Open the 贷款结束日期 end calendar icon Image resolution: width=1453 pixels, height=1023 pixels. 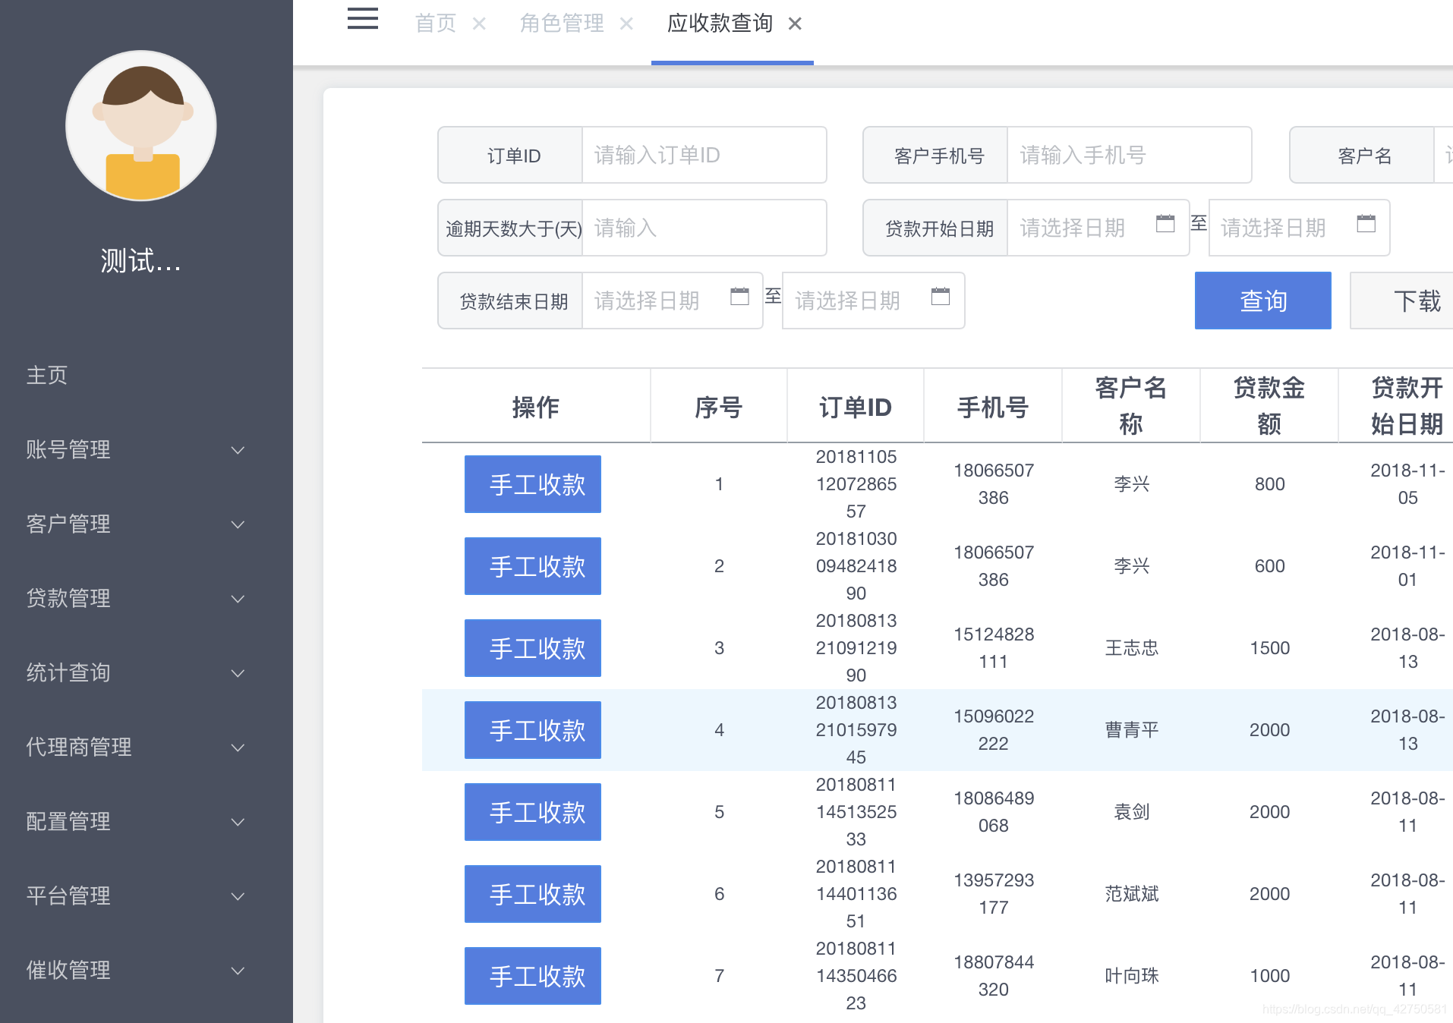941,296
